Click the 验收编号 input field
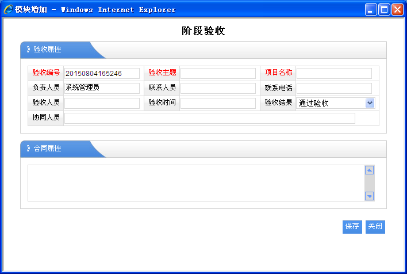 [102, 73]
